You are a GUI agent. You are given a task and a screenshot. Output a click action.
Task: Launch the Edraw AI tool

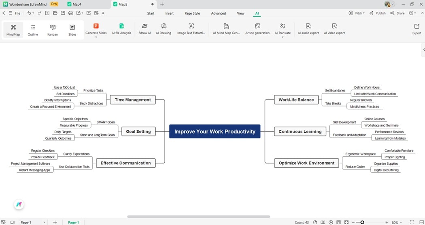click(144, 29)
